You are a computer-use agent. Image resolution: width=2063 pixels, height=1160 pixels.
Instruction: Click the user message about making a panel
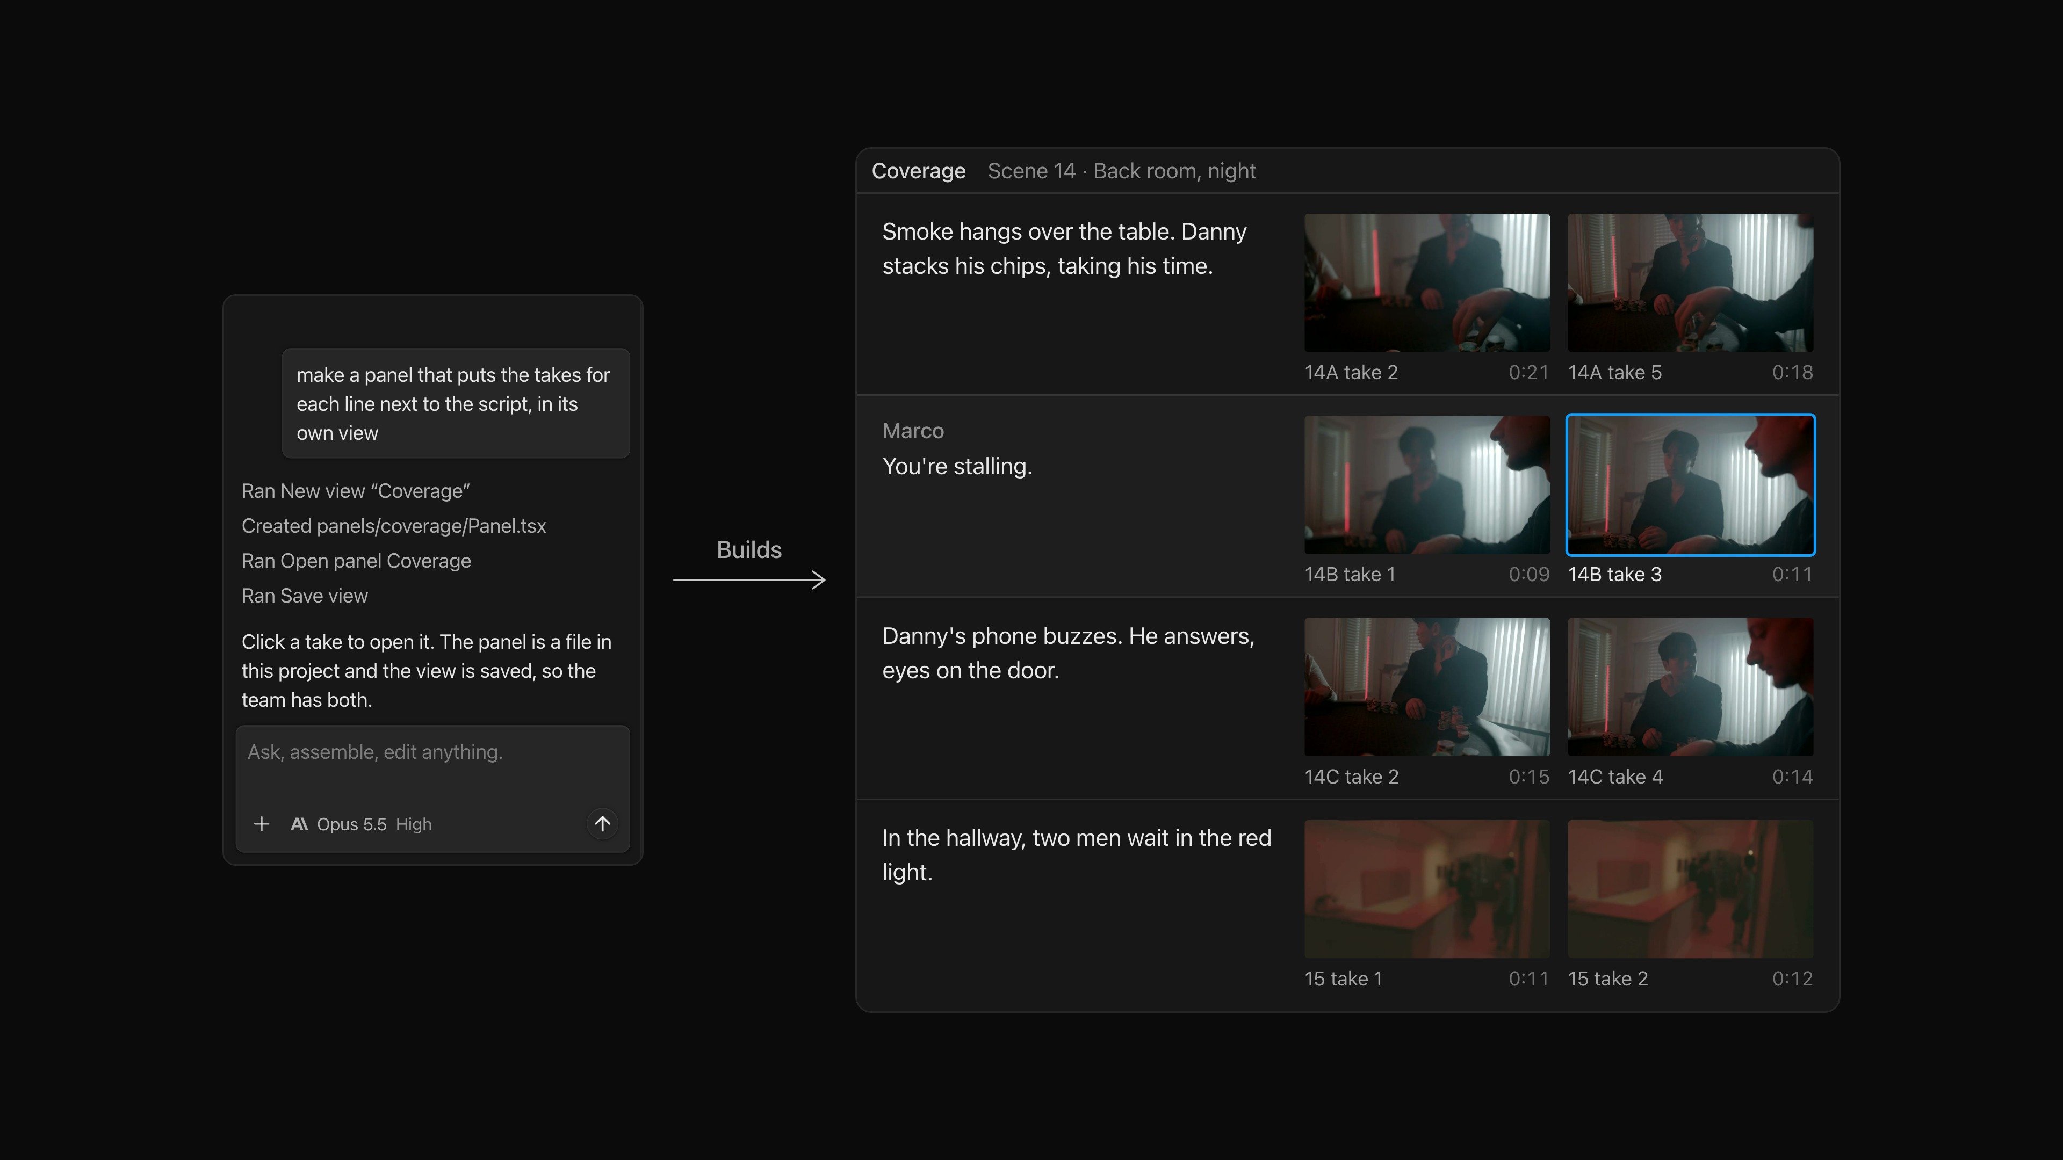(x=456, y=403)
